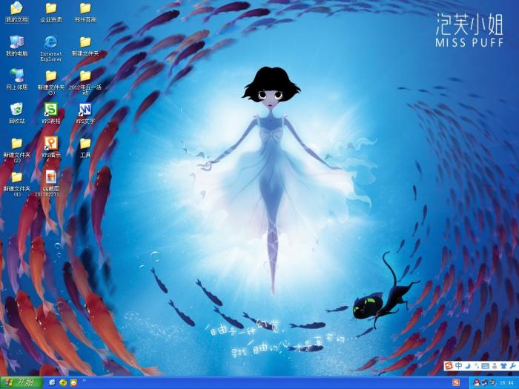The image size is (519, 389).
Task: Click the yellow round quick launch icon
Action: 62,383
